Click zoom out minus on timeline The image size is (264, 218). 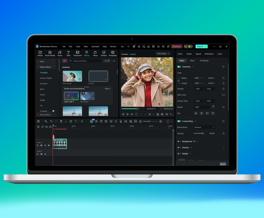click(x=141, y=121)
